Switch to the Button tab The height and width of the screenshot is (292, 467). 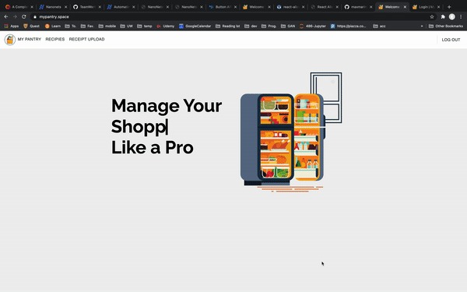(222, 7)
